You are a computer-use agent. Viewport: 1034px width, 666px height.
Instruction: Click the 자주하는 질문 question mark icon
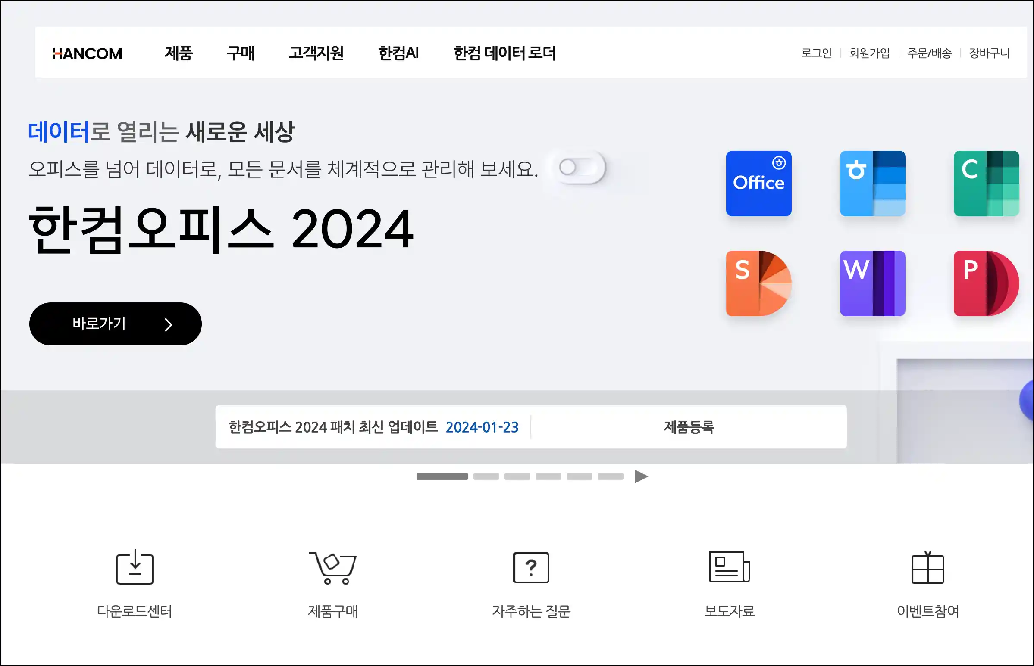[x=531, y=567]
